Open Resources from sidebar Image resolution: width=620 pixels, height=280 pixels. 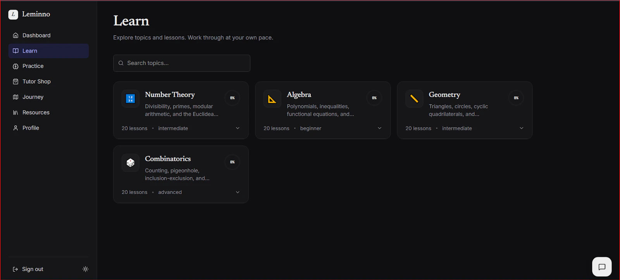point(48,113)
